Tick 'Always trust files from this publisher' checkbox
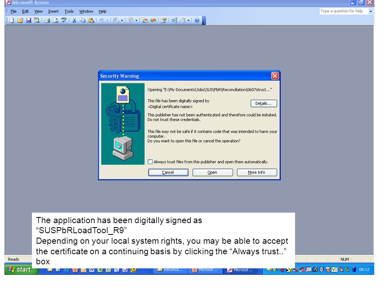This screenshot has width=388, height=291. tap(150, 162)
